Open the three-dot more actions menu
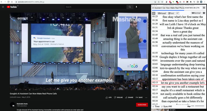Image resolution: width=207 pixels, height=111 pixels. 146,97
